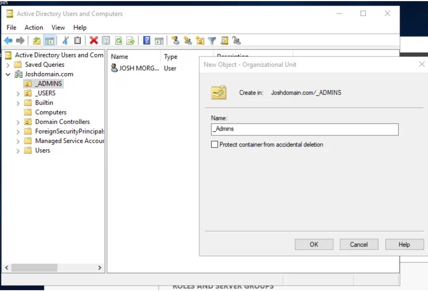Screen dimensions: 428x291
Task: Open the View menu
Action: pos(58,28)
